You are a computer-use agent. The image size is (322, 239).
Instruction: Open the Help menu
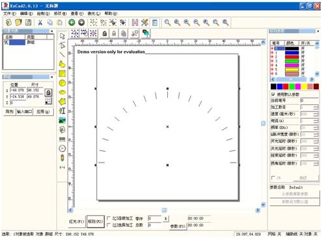pos(111,14)
